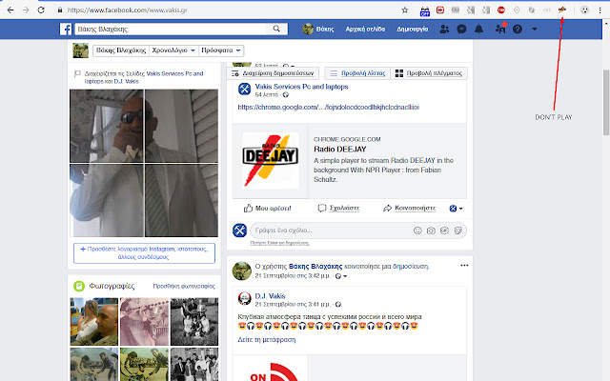
Task: Open the chrome.google.com extension URL
Action: (x=328, y=108)
